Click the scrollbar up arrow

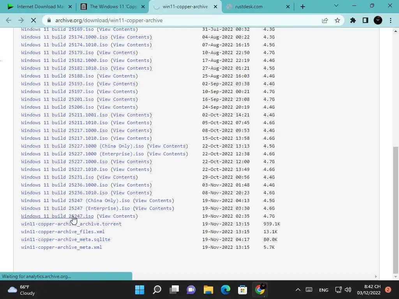(395, 31)
